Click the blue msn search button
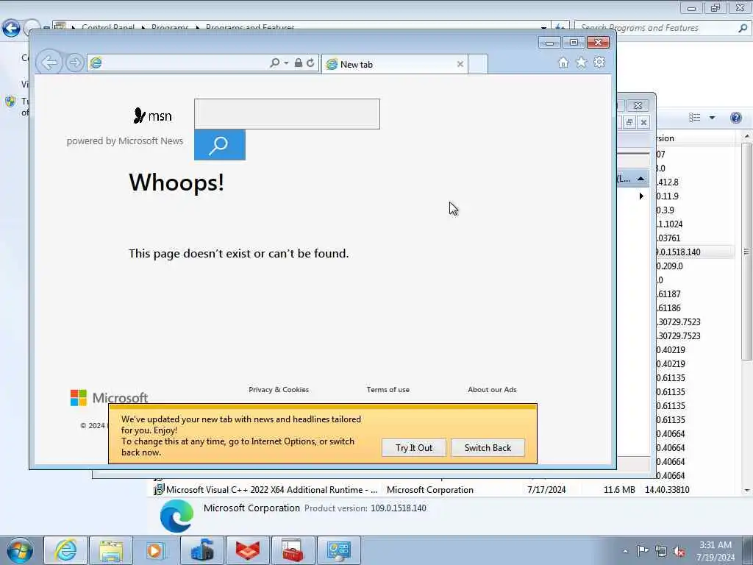The image size is (753, 565). click(x=219, y=145)
